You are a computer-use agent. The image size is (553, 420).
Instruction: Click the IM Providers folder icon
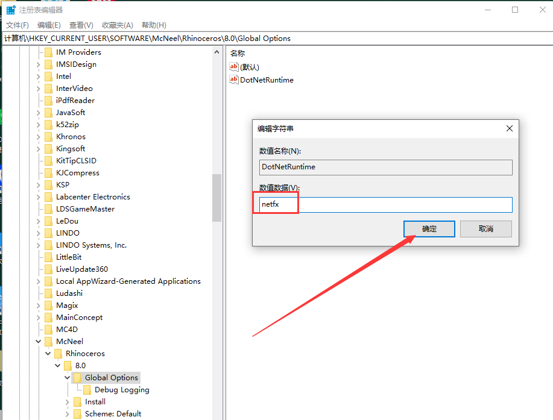(x=49, y=52)
